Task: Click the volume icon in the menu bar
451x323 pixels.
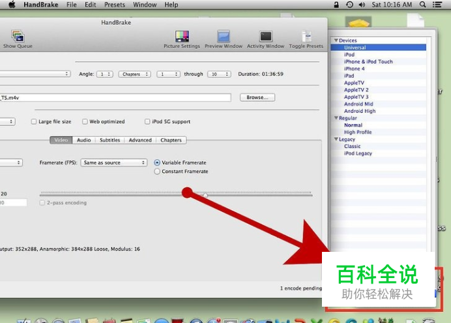Action: pyautogui.click(x=362, y=5)
